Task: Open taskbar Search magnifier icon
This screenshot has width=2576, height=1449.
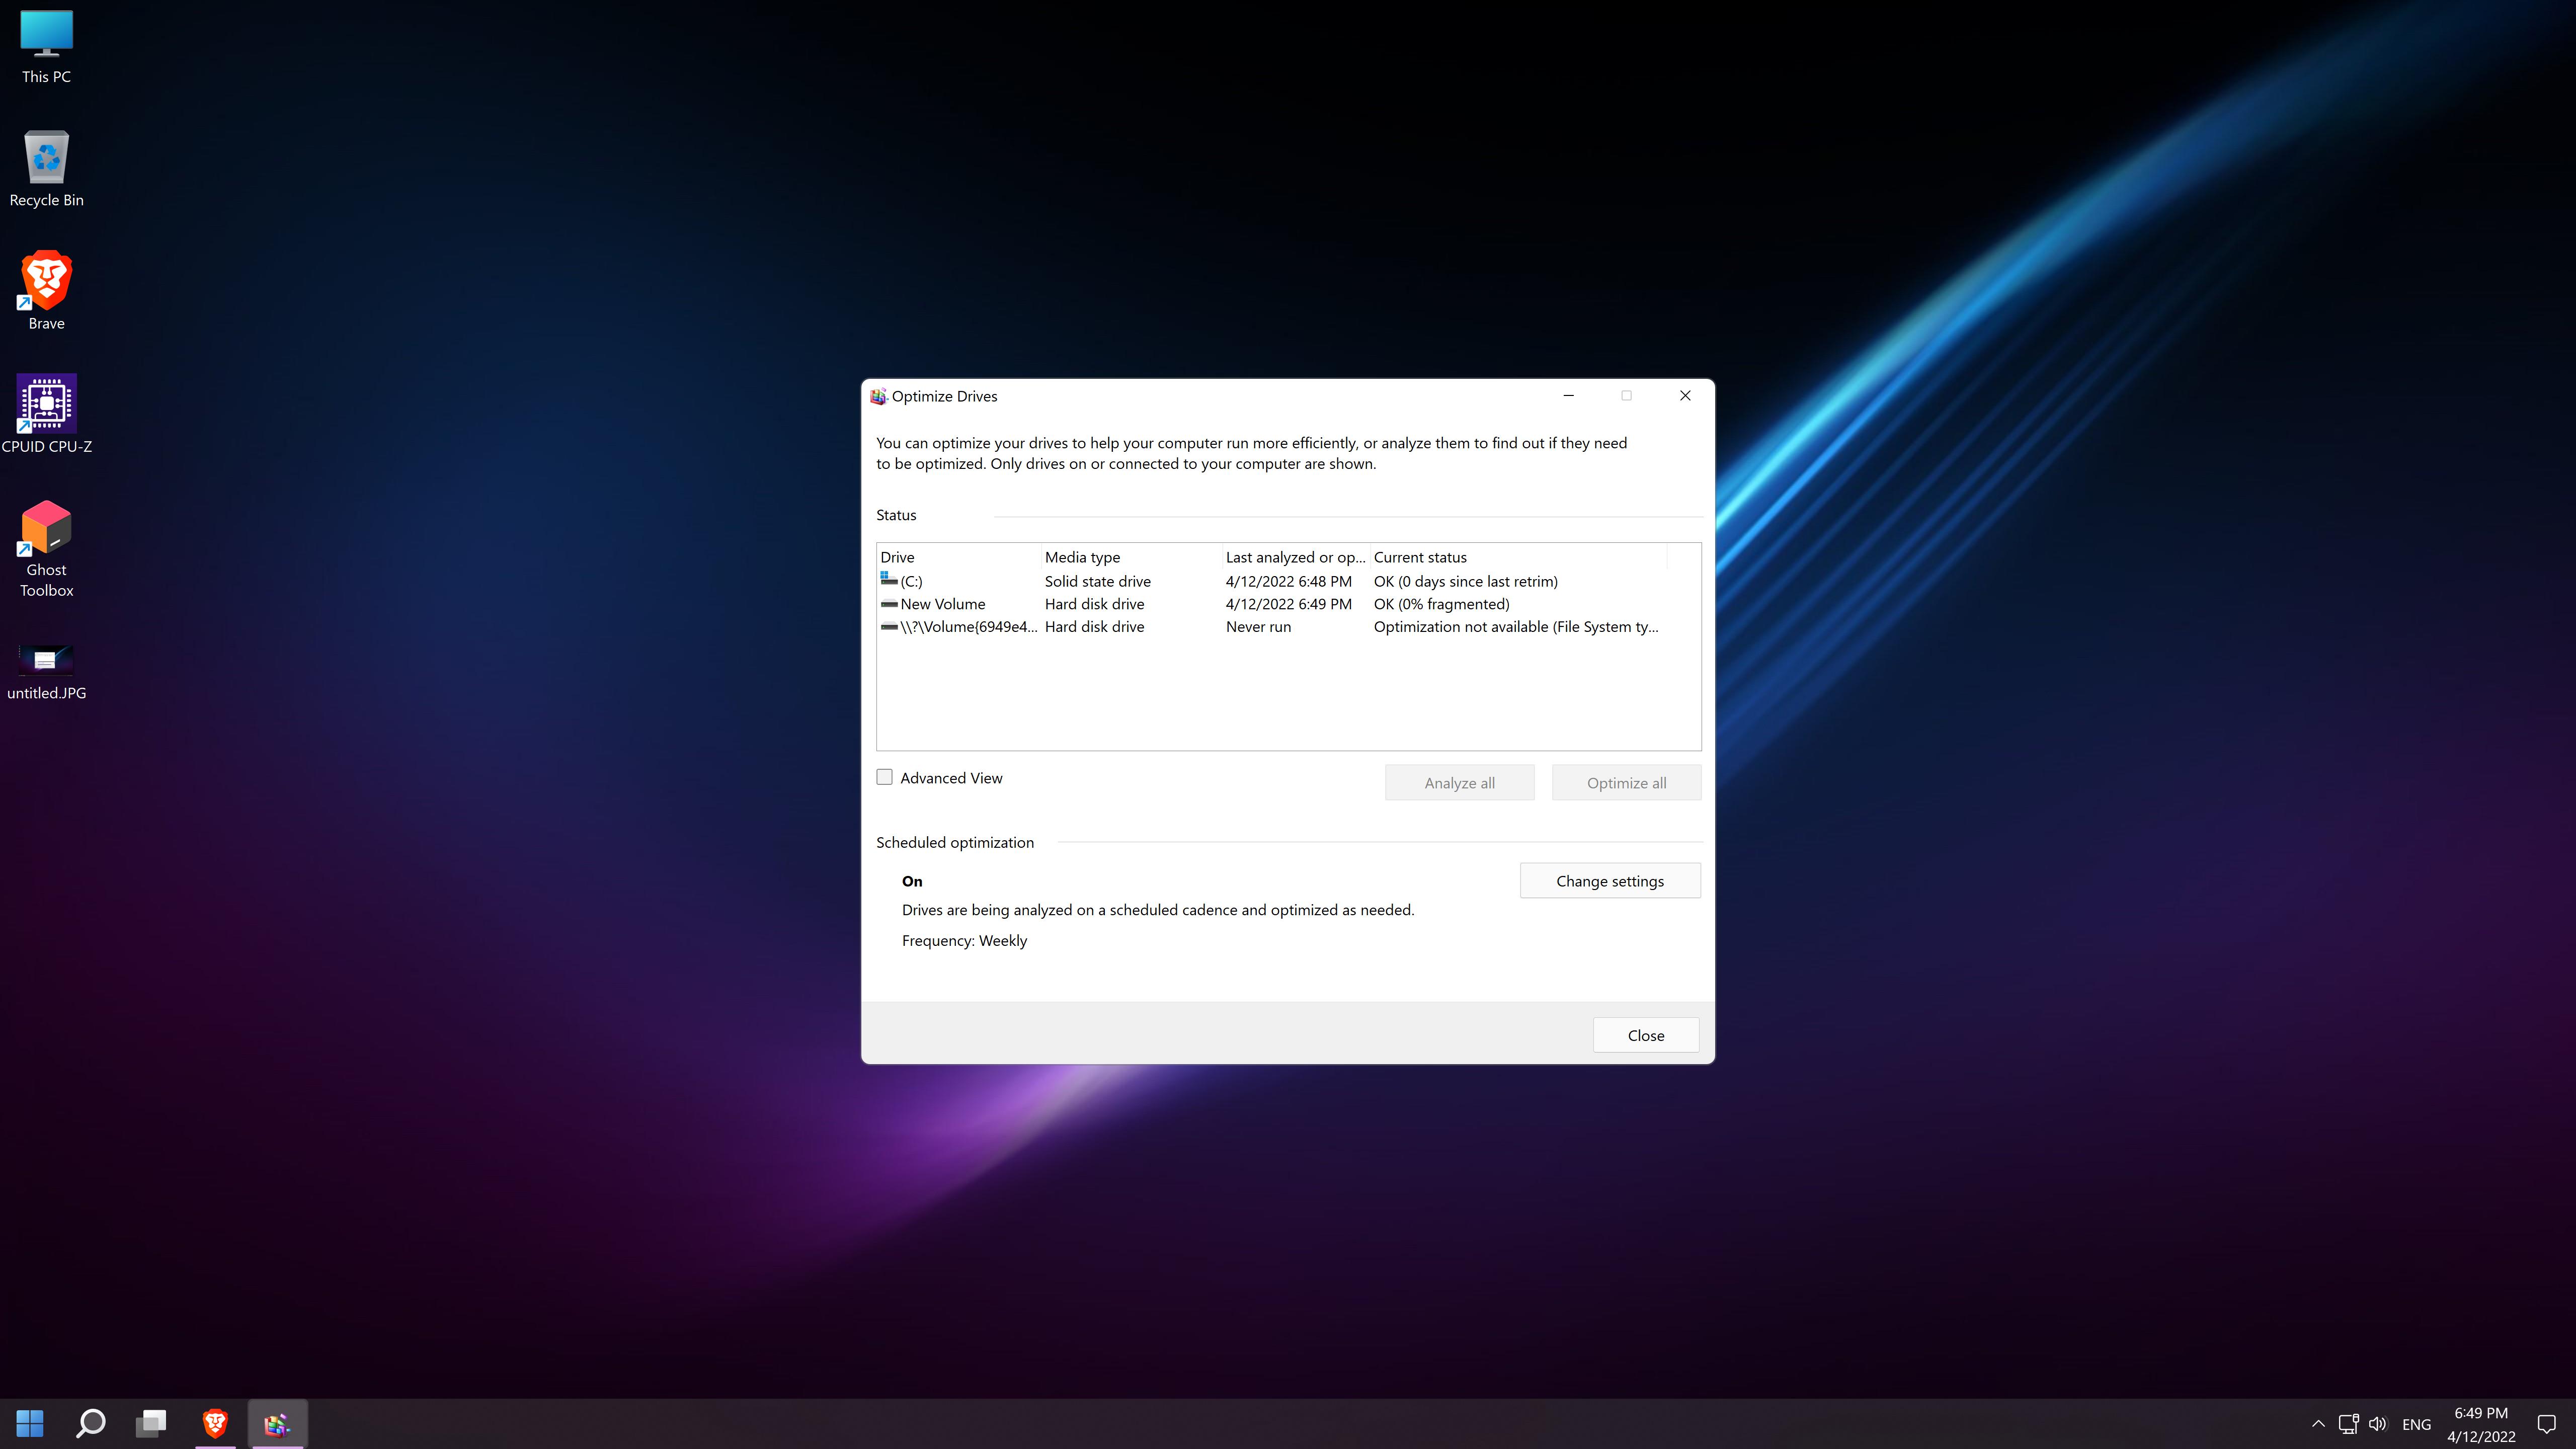Action: (x=91, y=1423)
